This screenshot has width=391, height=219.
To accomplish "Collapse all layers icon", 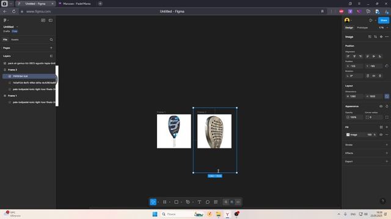I will tap(51, 56).
